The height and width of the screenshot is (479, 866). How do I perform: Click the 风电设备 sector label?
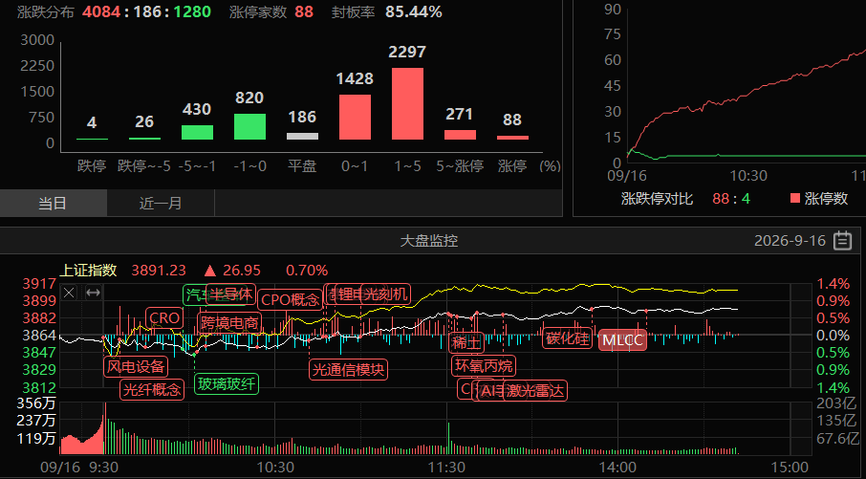pyautogui.click(x=136, y=366)
